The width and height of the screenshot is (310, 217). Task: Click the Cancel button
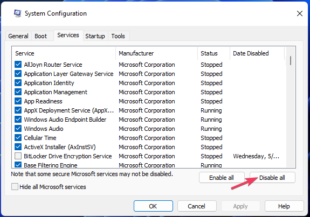[x=197, y=206]
